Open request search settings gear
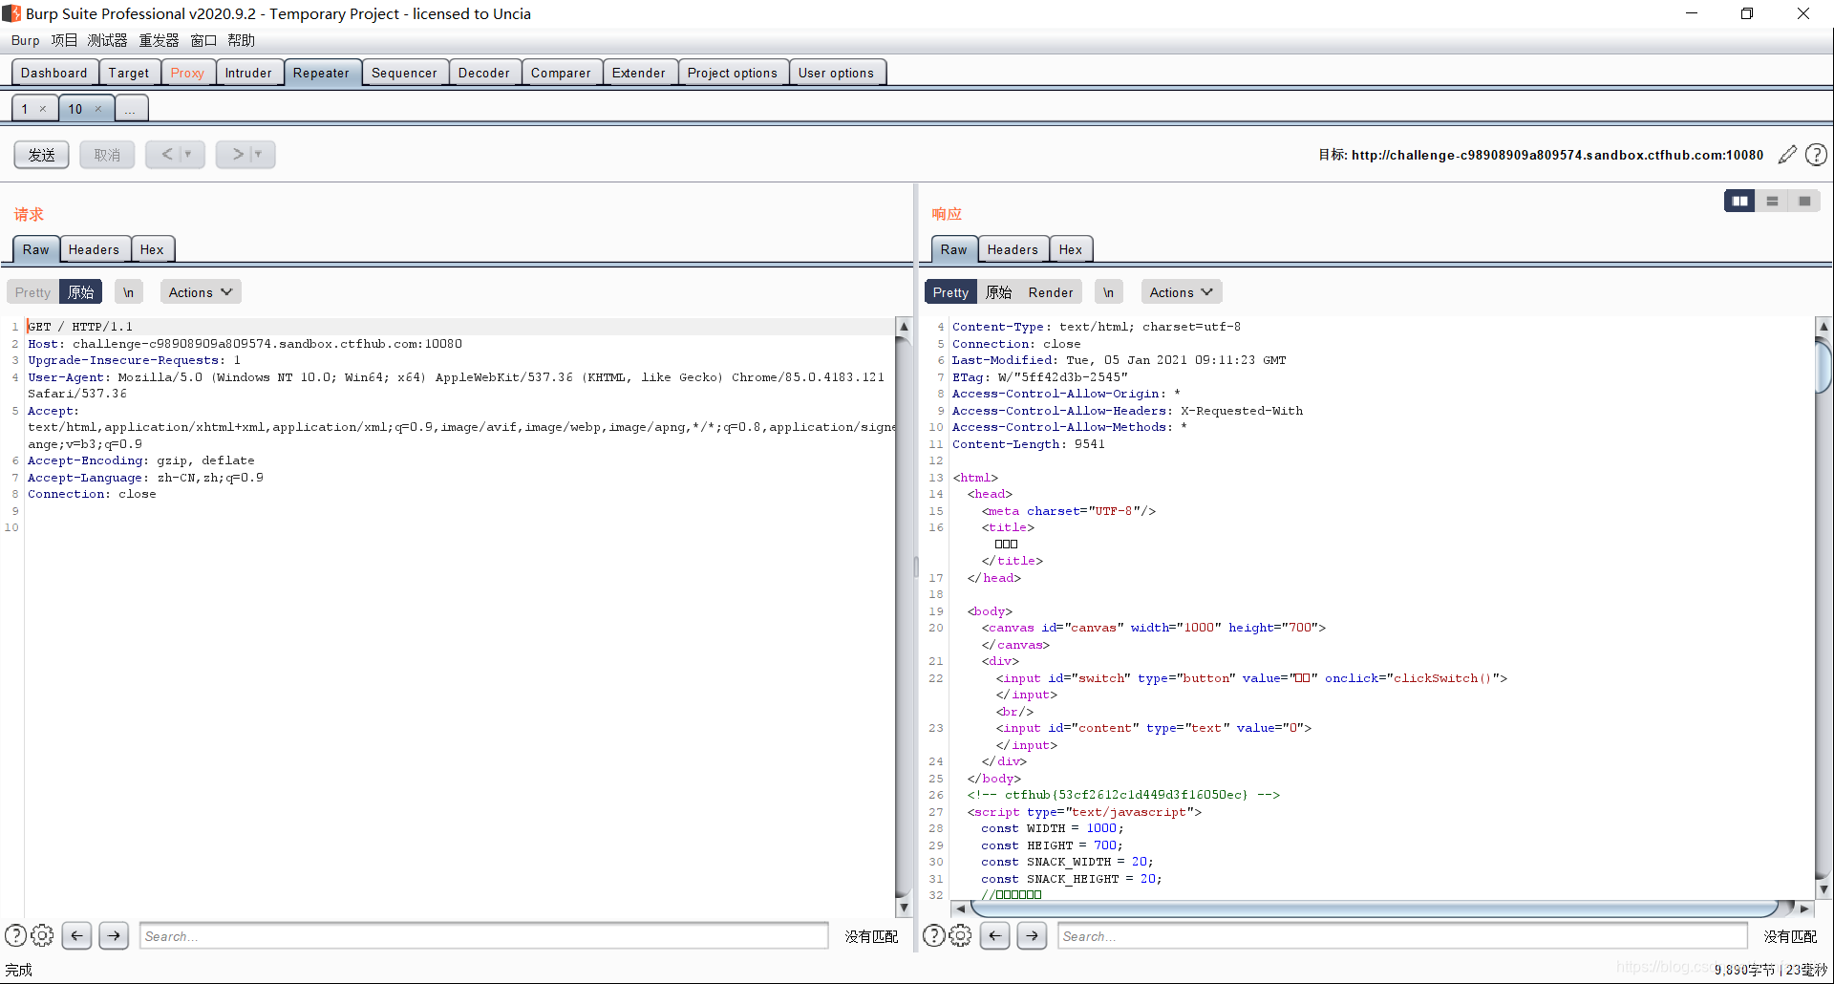1834x984 pixels. pos(43,935)
